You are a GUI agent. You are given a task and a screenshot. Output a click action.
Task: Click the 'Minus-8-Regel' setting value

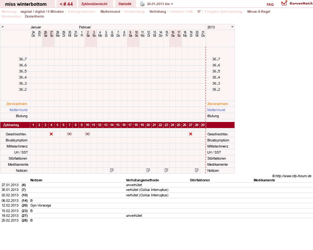pyautogui.click(x=258, y=11)
